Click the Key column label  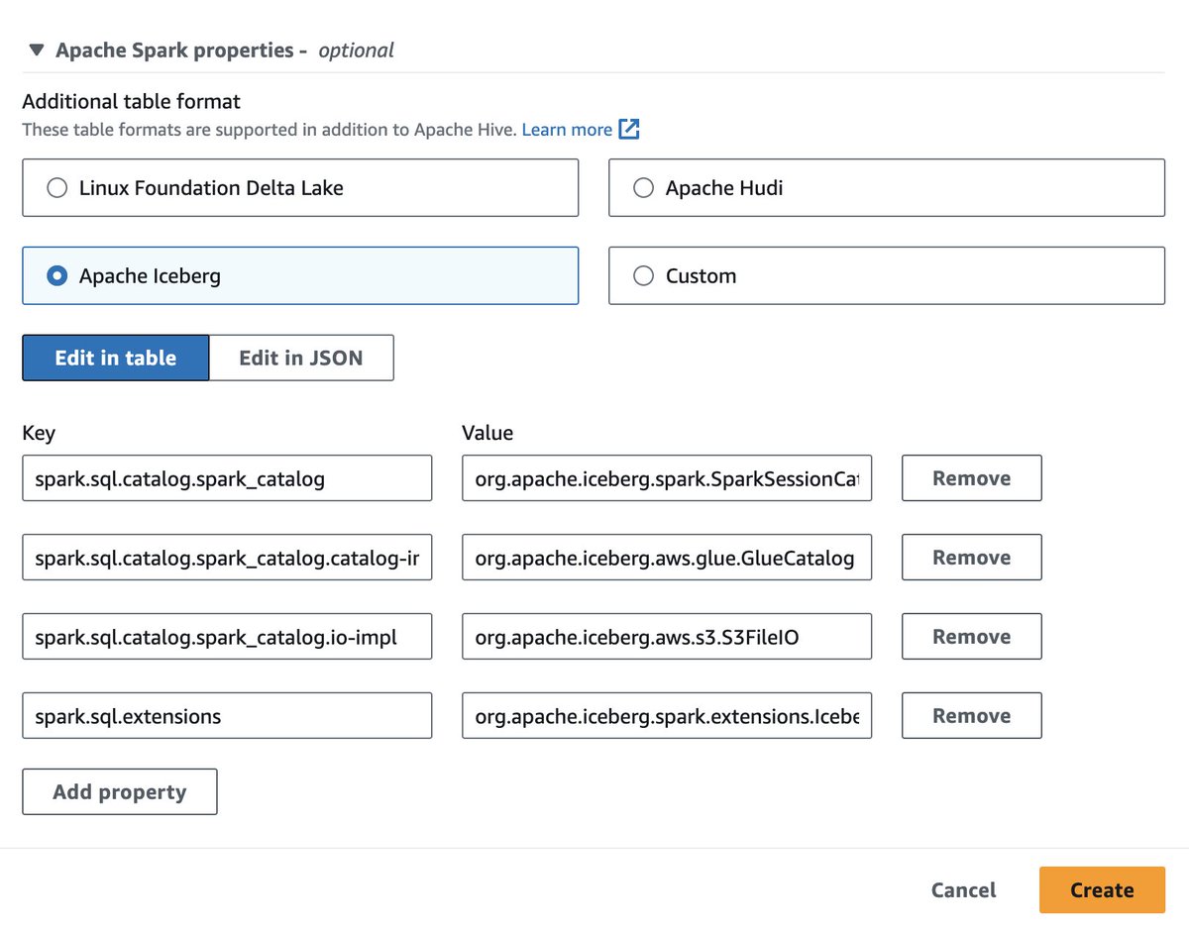pyautogui.click(x=39, y=433)
